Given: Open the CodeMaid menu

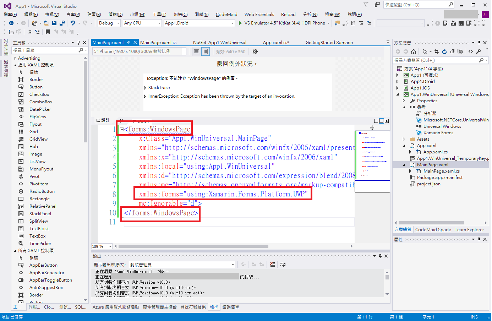Looking at the screenshot, I should pyautogui.click(x=226, y=15).
